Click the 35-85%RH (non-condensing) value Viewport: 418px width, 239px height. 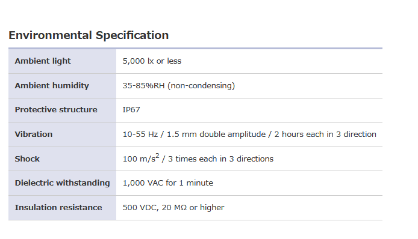click(x=179, y=86)
